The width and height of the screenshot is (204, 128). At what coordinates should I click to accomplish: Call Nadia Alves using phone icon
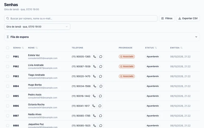point(94,116)
